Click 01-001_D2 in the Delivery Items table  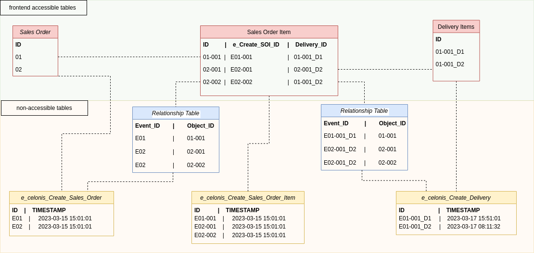point(450,64)
